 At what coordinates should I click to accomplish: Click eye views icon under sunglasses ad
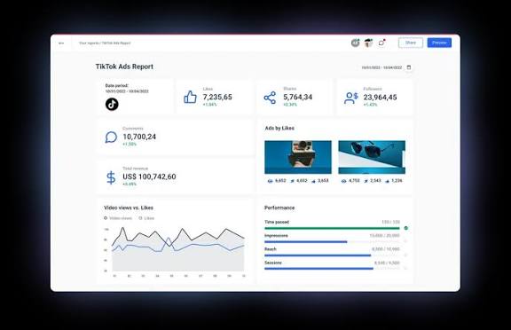click(343, 181)
